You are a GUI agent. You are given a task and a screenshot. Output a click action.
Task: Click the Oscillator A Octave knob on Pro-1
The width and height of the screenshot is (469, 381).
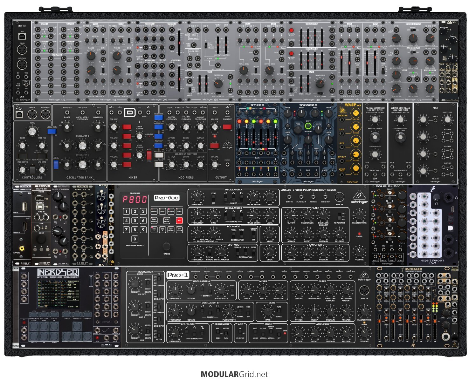[191, 290]
